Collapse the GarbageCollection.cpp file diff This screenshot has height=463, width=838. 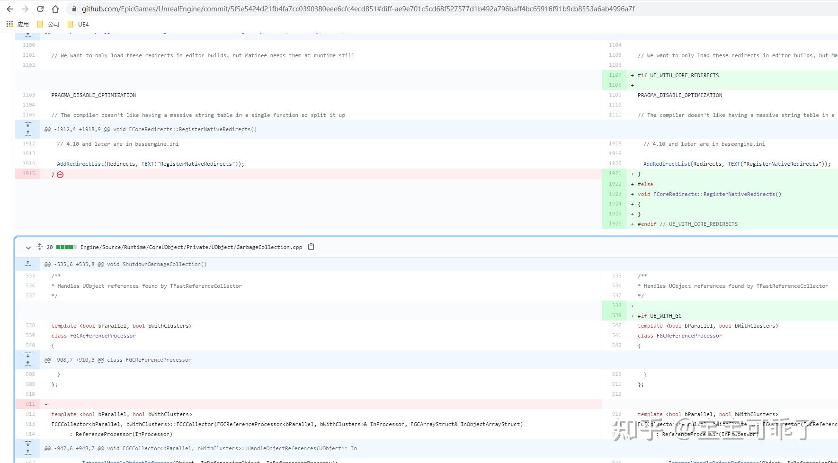pos(28,247)
